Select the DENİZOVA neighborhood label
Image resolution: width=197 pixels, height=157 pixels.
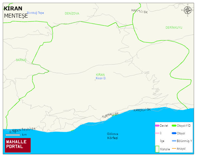pyautogui.click(x=72, y=13)
